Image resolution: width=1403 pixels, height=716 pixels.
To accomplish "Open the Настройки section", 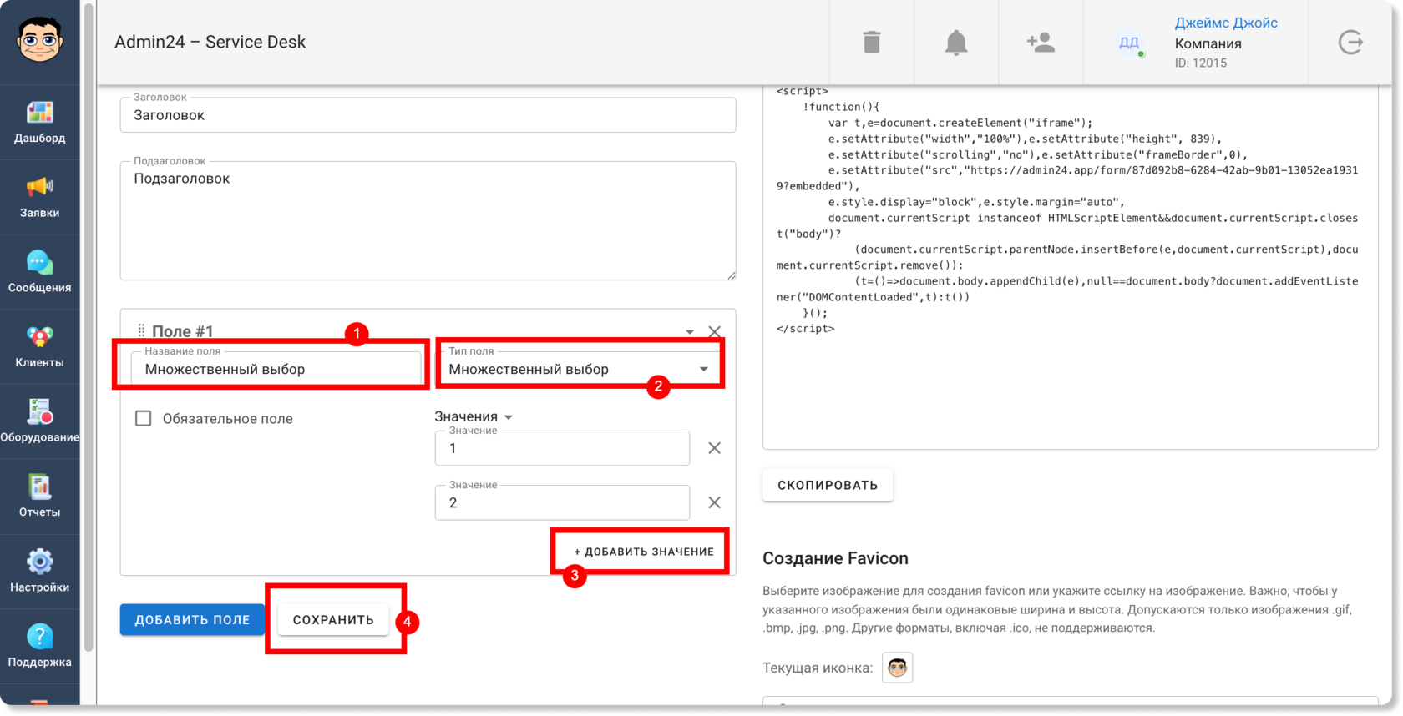I will pyautogui.click(x=39, y=572).
